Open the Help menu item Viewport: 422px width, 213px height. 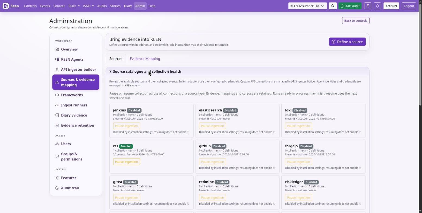[152, 6]
